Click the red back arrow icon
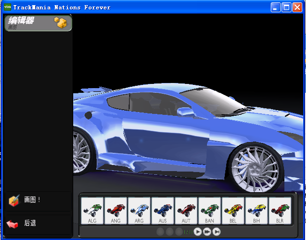The width and height of the screenshot is (306, 240). click(x=12, y=224)
